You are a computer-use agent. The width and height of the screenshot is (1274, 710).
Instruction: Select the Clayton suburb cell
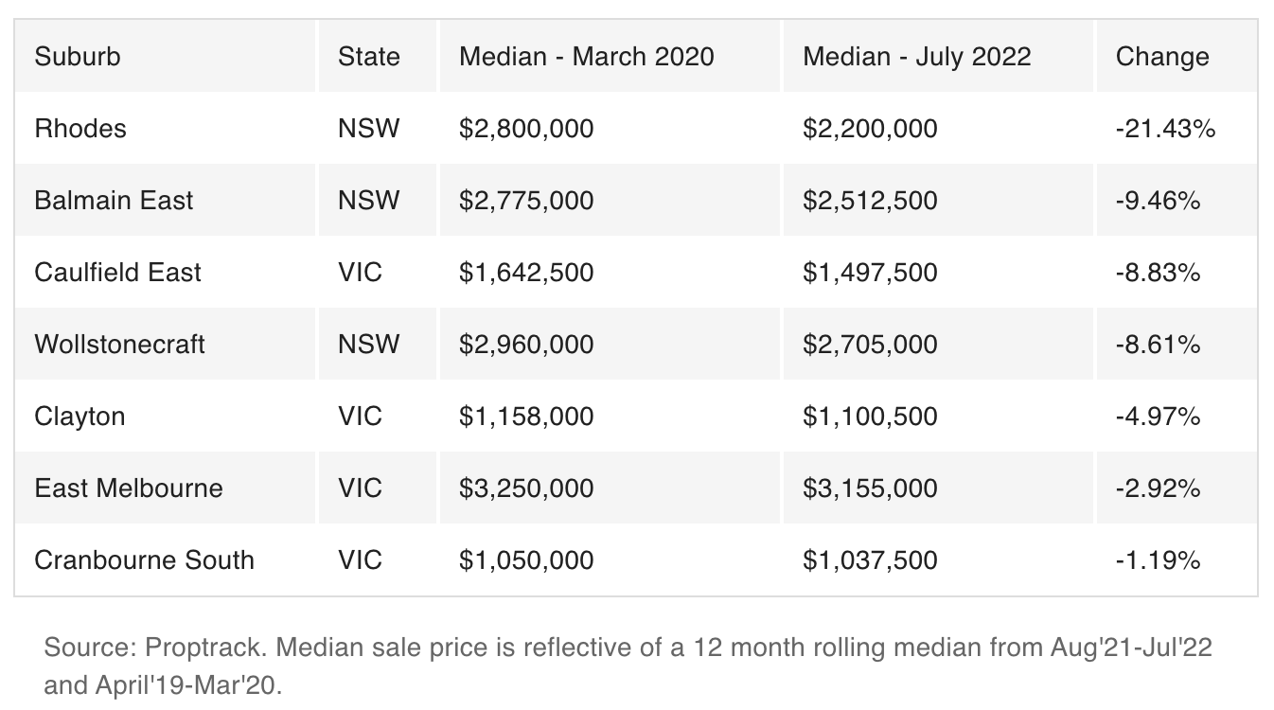[x=80, y=417]
